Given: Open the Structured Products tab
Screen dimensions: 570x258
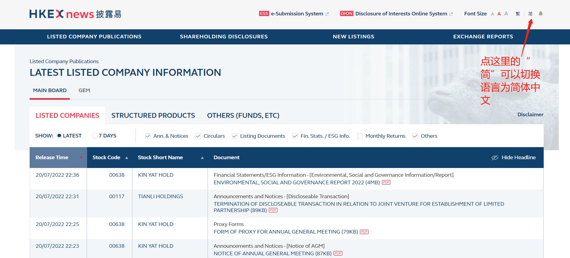Looking at the screenshot, I should (153, 115).
